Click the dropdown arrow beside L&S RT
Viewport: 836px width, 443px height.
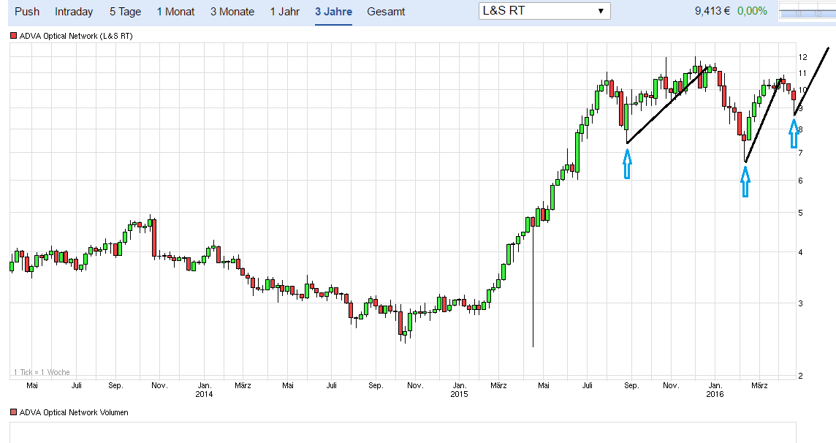pos(601,11)
